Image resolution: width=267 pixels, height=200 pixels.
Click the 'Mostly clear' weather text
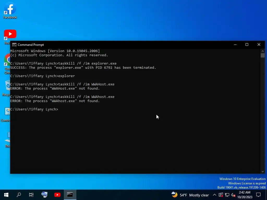[x=199, y=195]
